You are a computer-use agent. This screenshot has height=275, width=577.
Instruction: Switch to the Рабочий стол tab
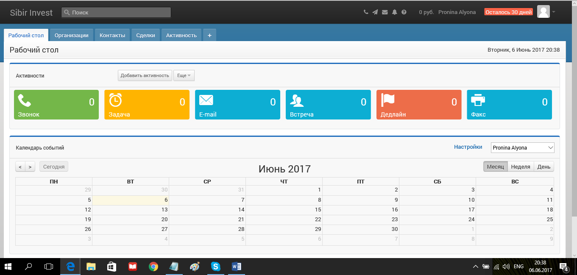click(x=26, y=35)
